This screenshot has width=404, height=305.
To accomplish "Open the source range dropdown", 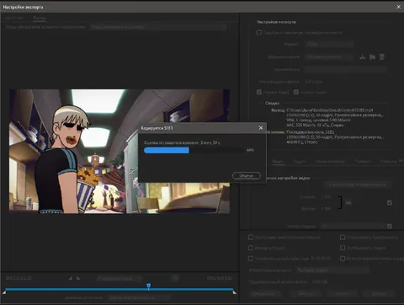I will pos(139,297).
